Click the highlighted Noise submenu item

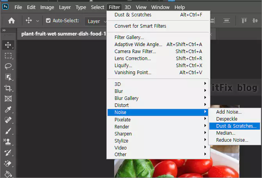click(158, 112)
